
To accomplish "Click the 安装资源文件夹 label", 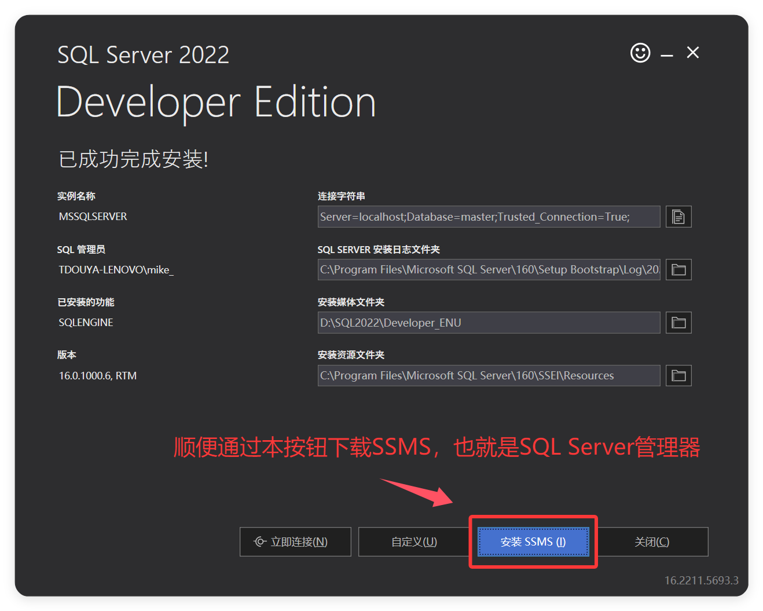I will (x=351, y=355).
